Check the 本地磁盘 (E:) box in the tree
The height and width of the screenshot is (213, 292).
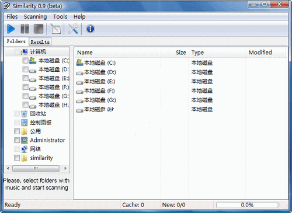coord(25,78)
